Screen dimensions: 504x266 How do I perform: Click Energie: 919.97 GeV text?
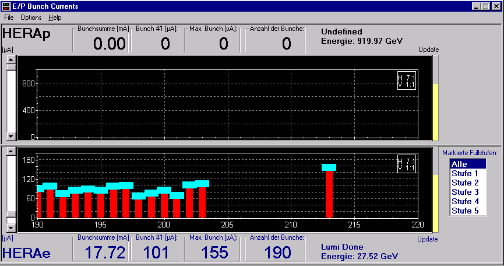[x=362, y=41]
